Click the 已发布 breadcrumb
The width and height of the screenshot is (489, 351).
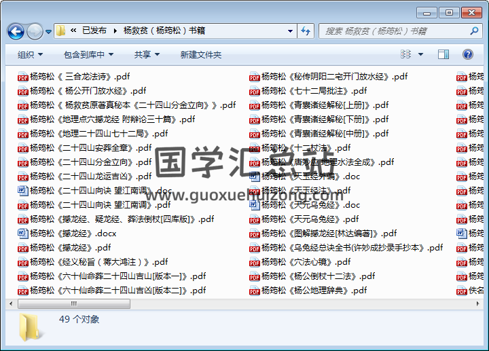point(94,31)
